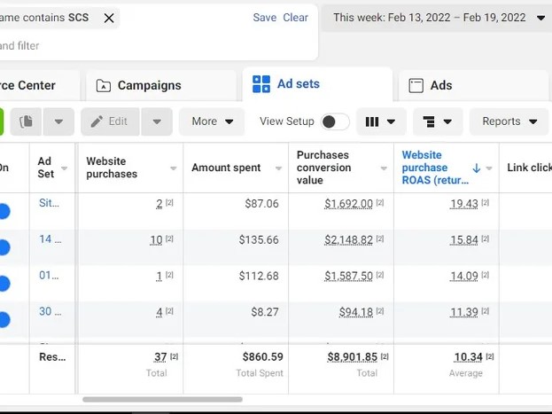The height and width of the screenshot is (414, 552).
Task: Open the 'This week' date range dropdown
Action: pyautogui.click(x=438, y=18)
